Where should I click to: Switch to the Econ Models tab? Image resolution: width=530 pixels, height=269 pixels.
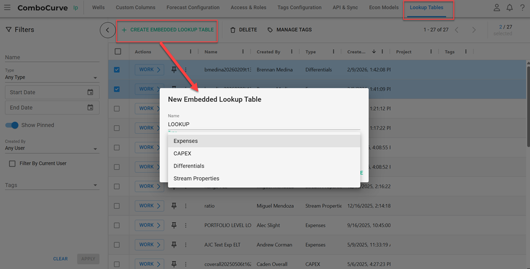[x=384, y=8]
